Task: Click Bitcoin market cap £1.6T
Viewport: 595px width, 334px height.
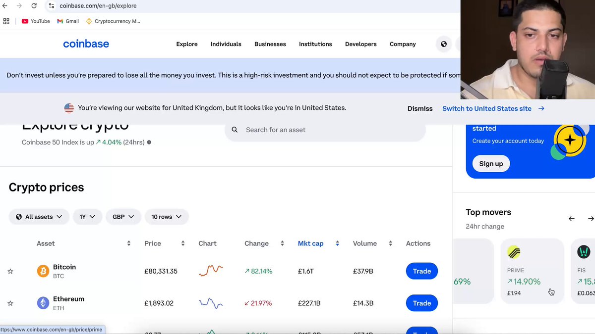Action: (x=306, y=271)
